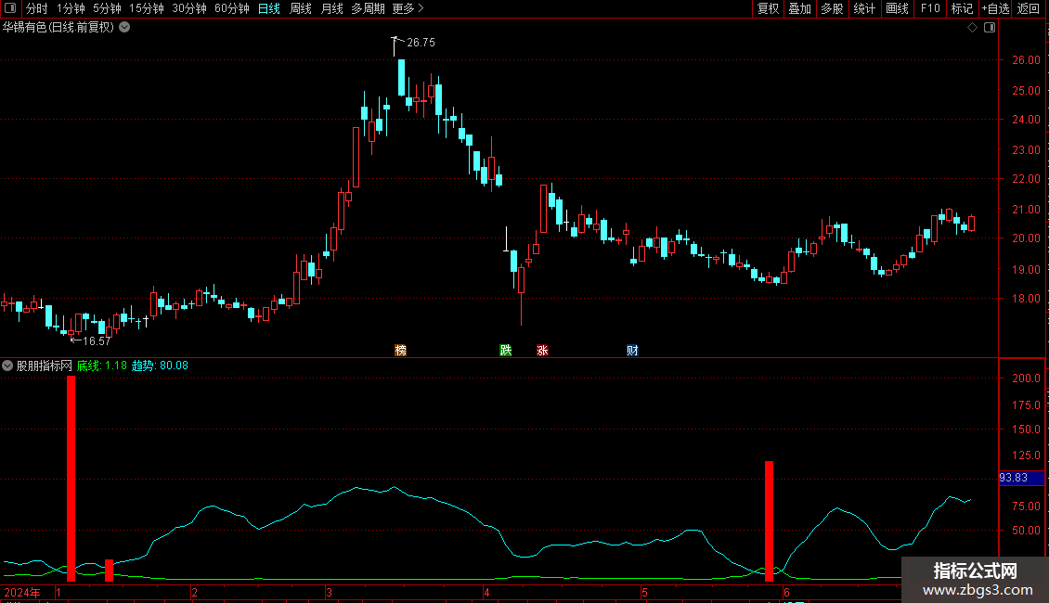Click the 26.75 high price label
The width and height of the screenshot is (1049, 603).
coord(421,42)
